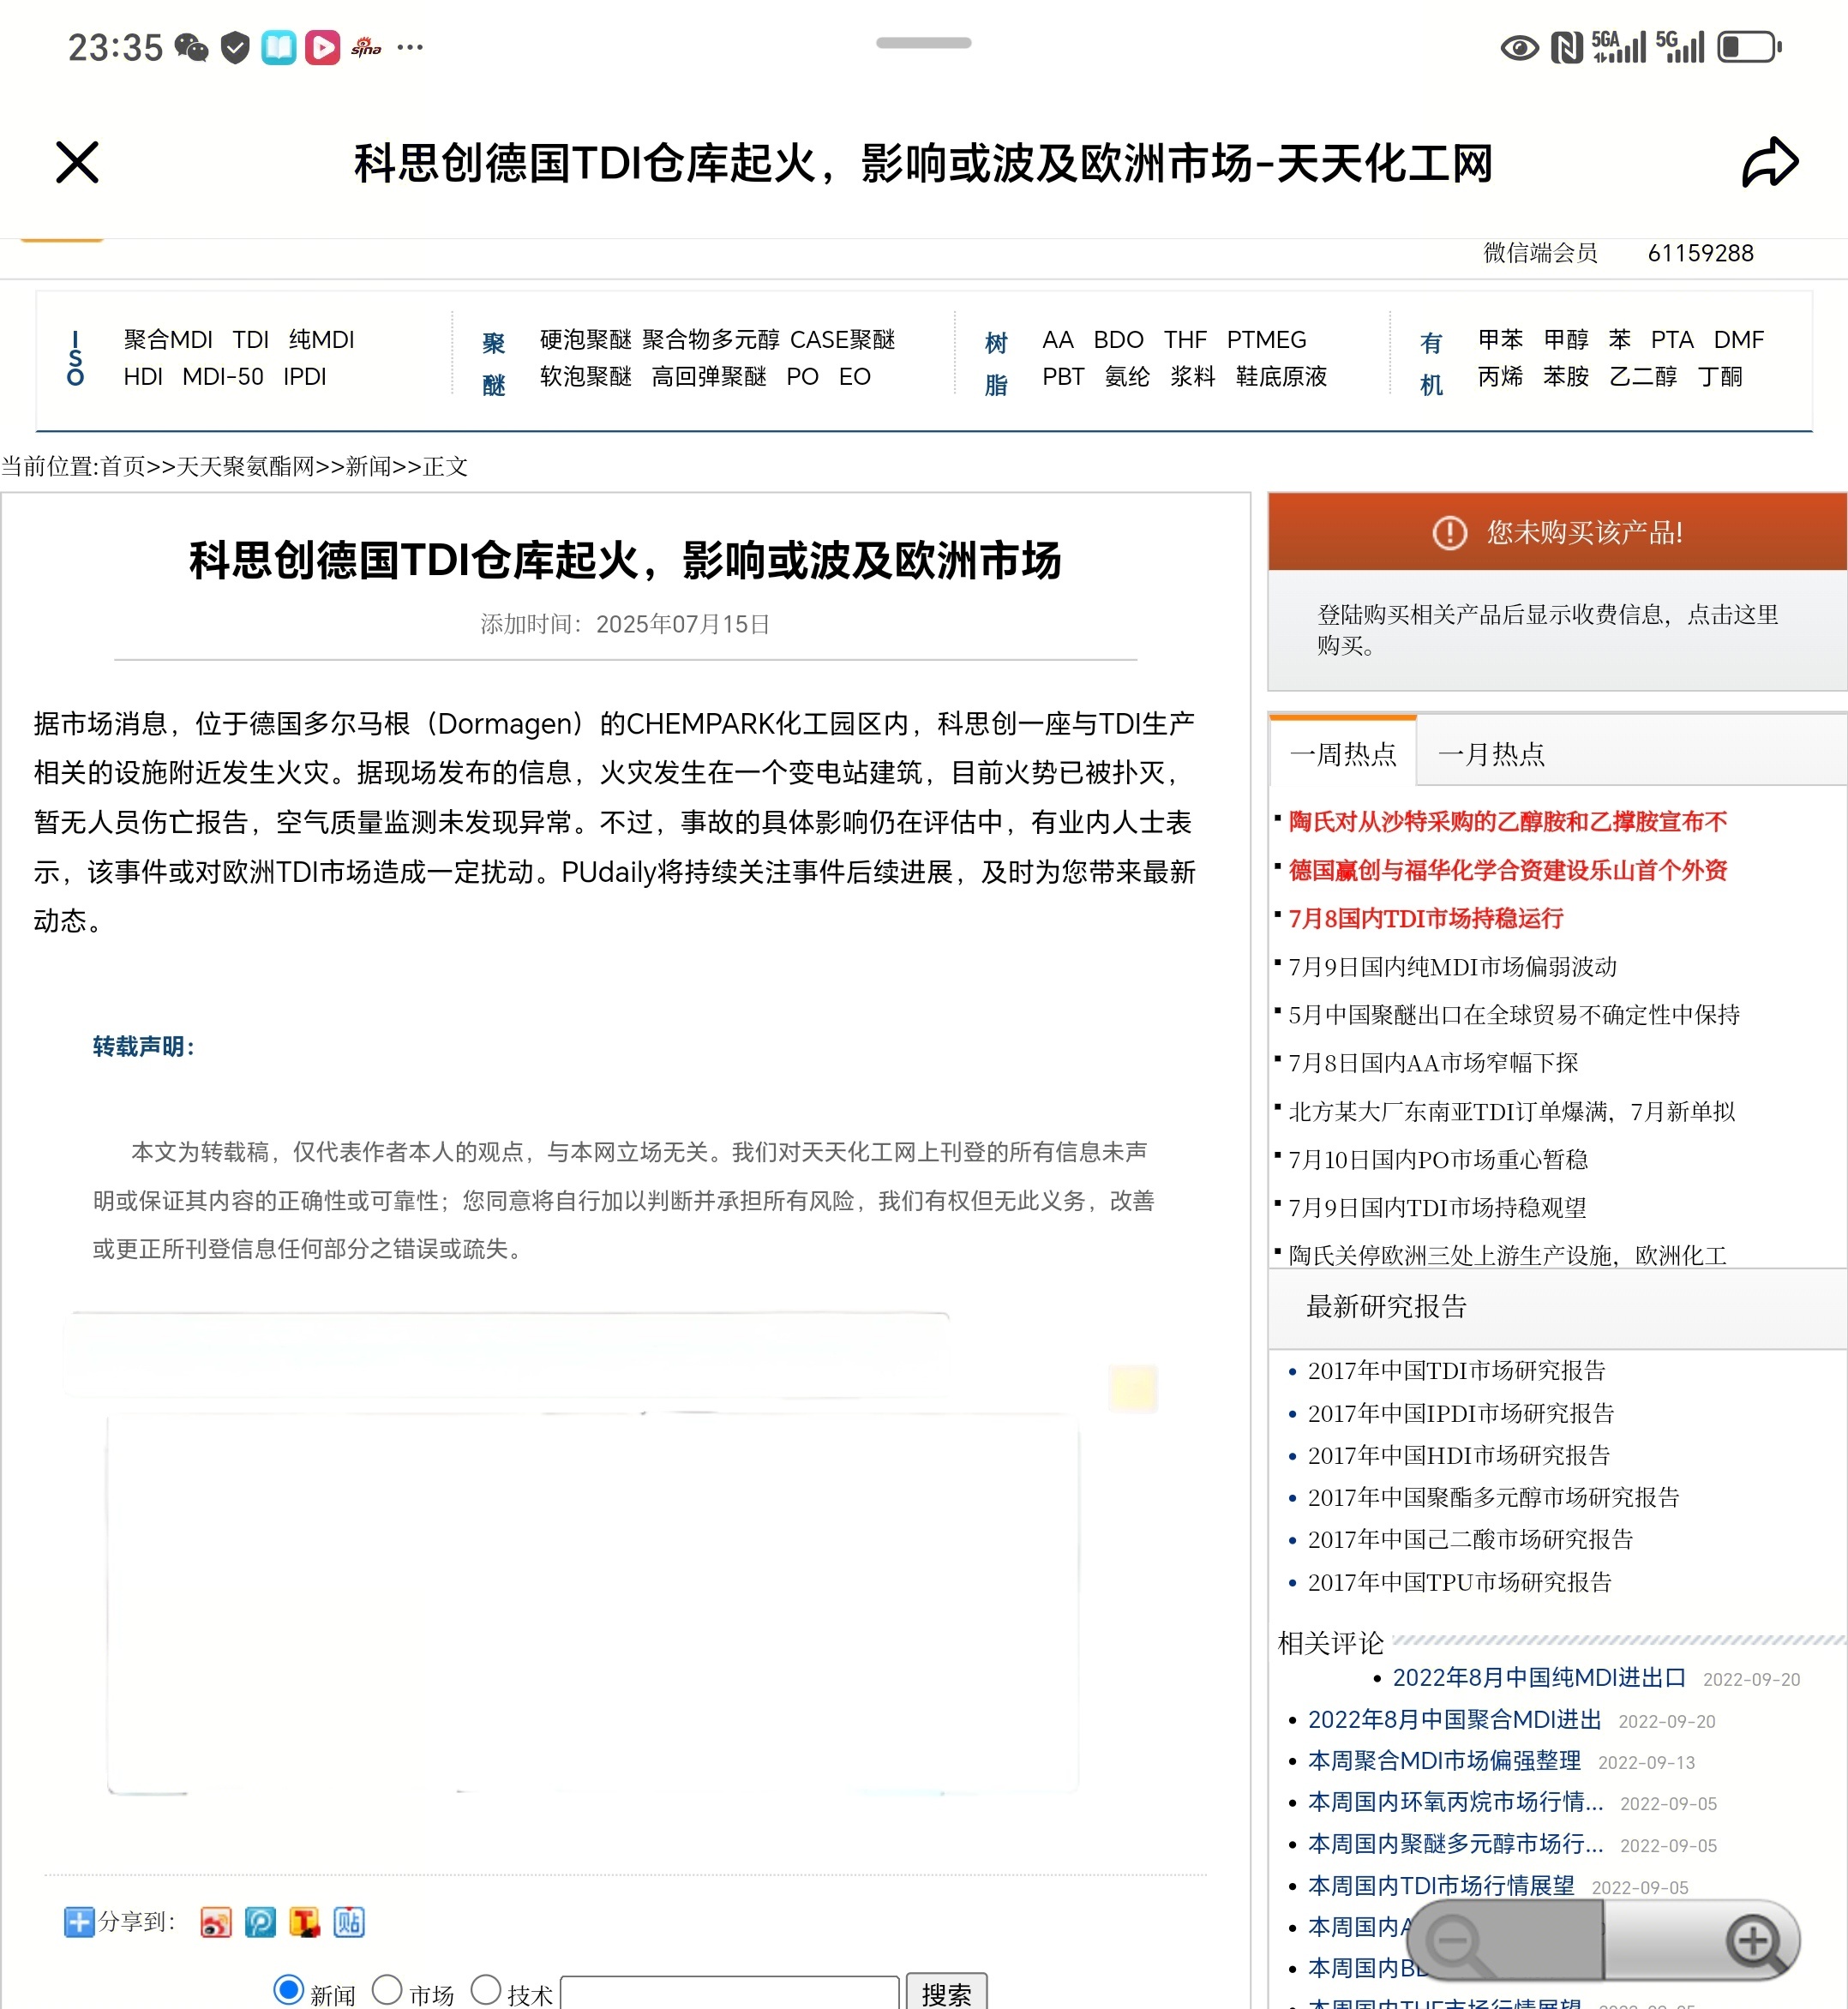Open 7月9日国内纯MDI市场偏弱波动 link
1848x2009 pixels.
coord(1453,967)
